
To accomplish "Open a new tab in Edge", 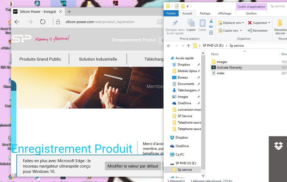I will point(69,12).
